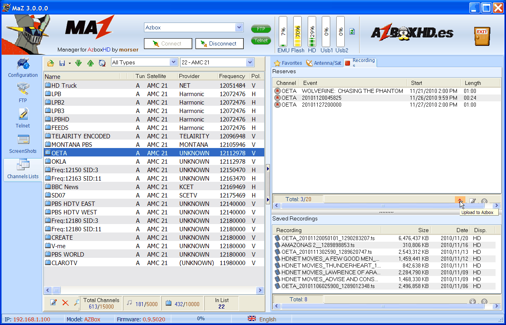Open the Telnet sidebar section
Screen dimensions: 506x325
(23, 119)
